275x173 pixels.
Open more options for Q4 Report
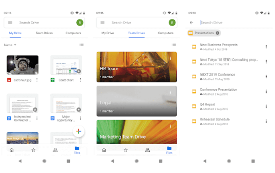[x=266, y=106]
